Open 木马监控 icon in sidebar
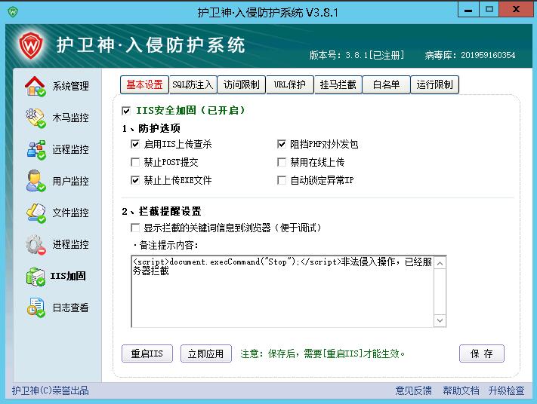537x404 pixels. tap(35, 118)
